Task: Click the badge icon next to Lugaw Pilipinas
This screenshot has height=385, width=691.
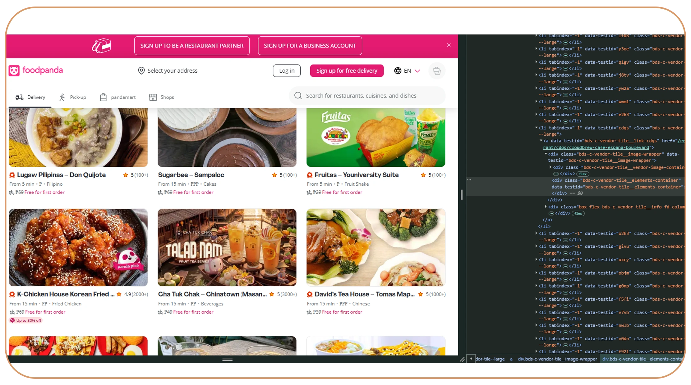Action: point(12,175)
